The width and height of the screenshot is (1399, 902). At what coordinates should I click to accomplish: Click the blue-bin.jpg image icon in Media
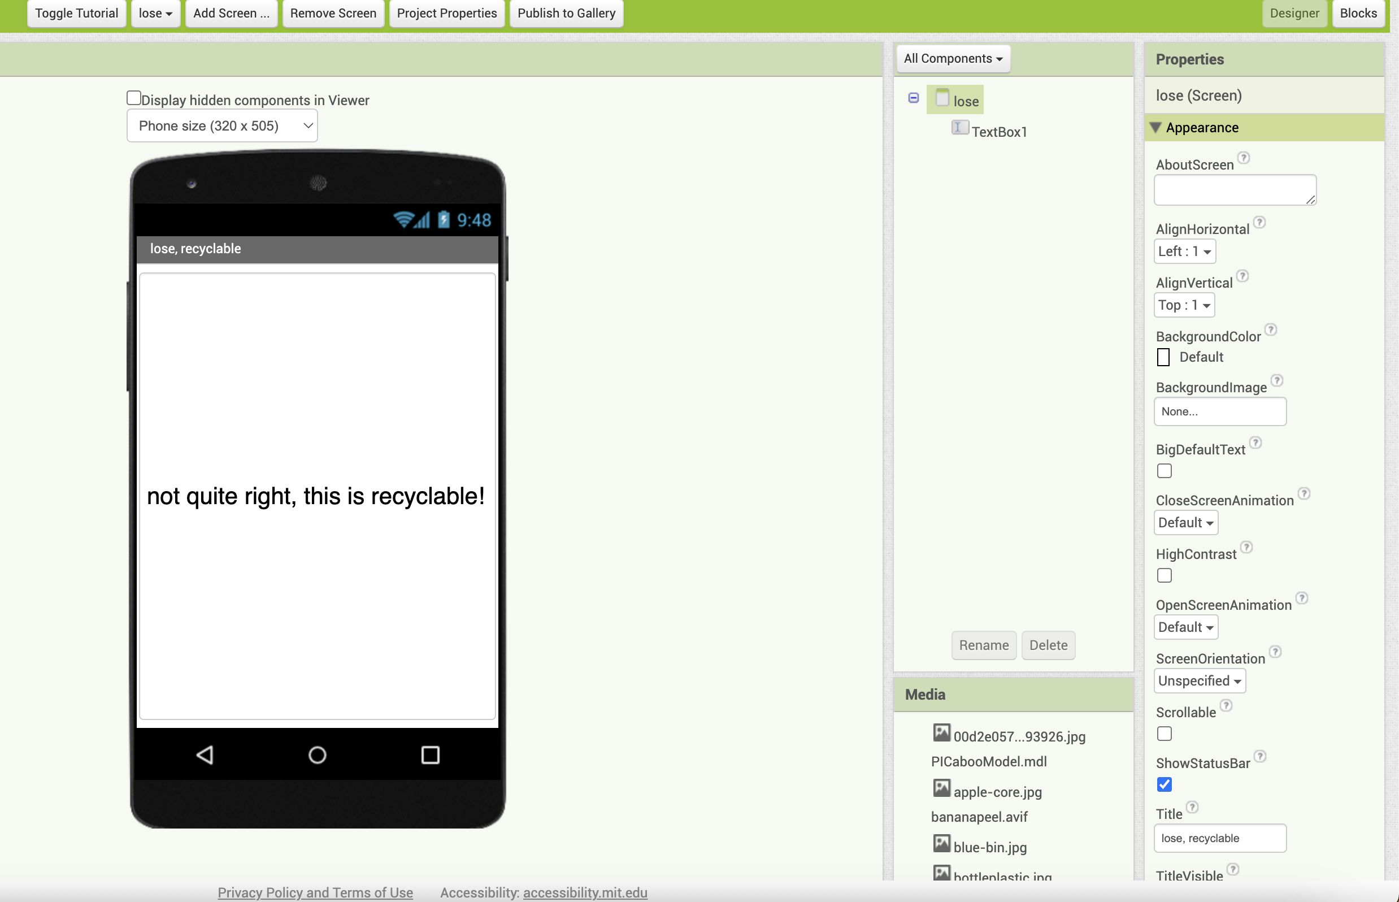point(941,844)
